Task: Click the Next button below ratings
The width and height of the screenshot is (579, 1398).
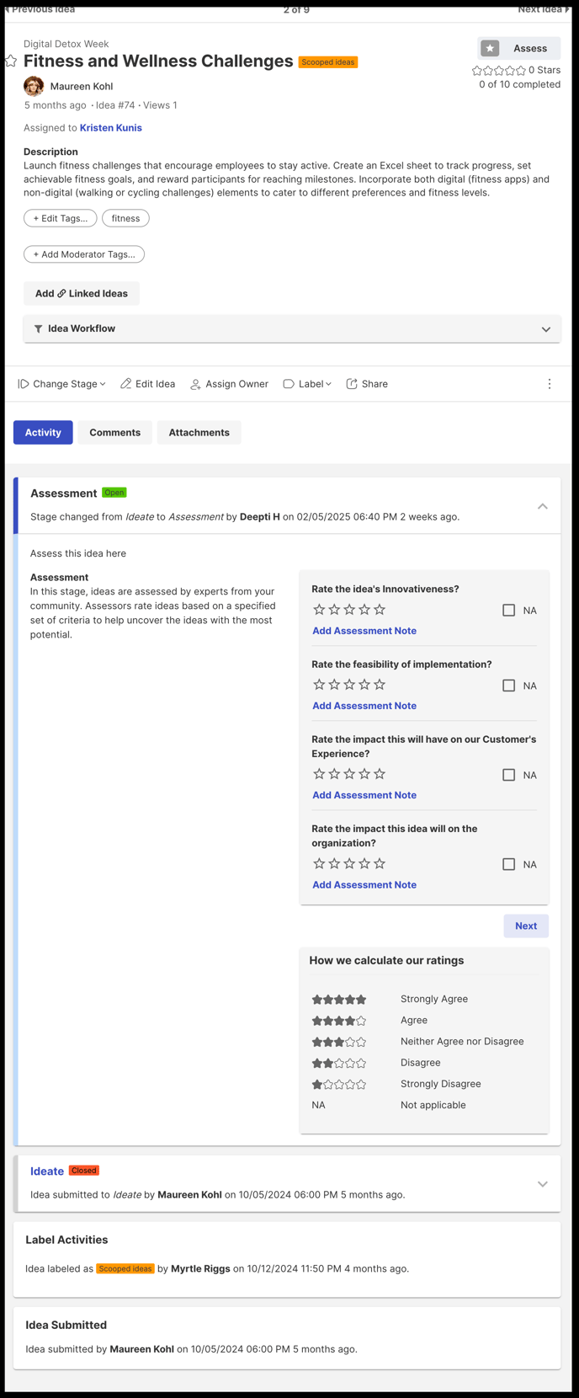Action: pyautogui.click(x=526, y=926)
